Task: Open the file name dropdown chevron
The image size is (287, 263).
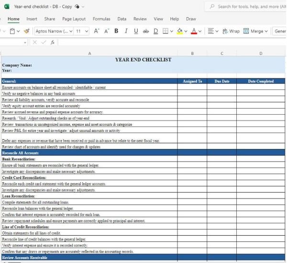Action: point(83,7)
